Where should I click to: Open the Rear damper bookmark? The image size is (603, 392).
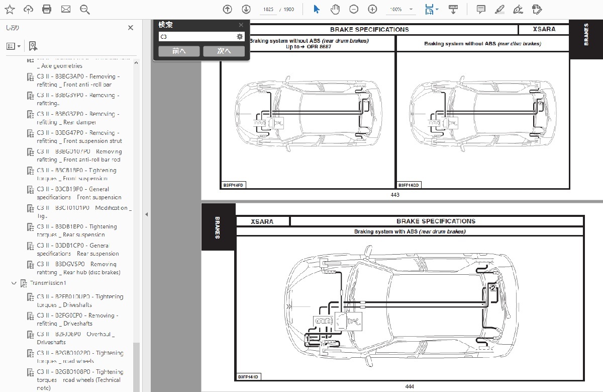(x=78, y=118)
